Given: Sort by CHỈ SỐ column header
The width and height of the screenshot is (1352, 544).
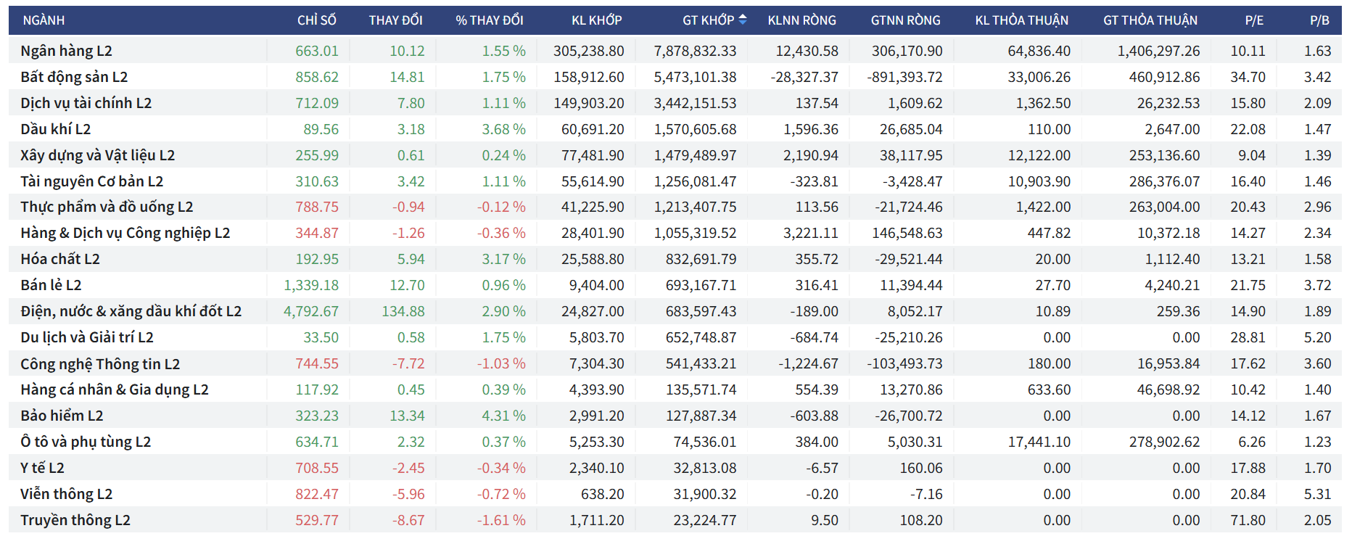Looking at the screenshot, I should pos(316,20).
